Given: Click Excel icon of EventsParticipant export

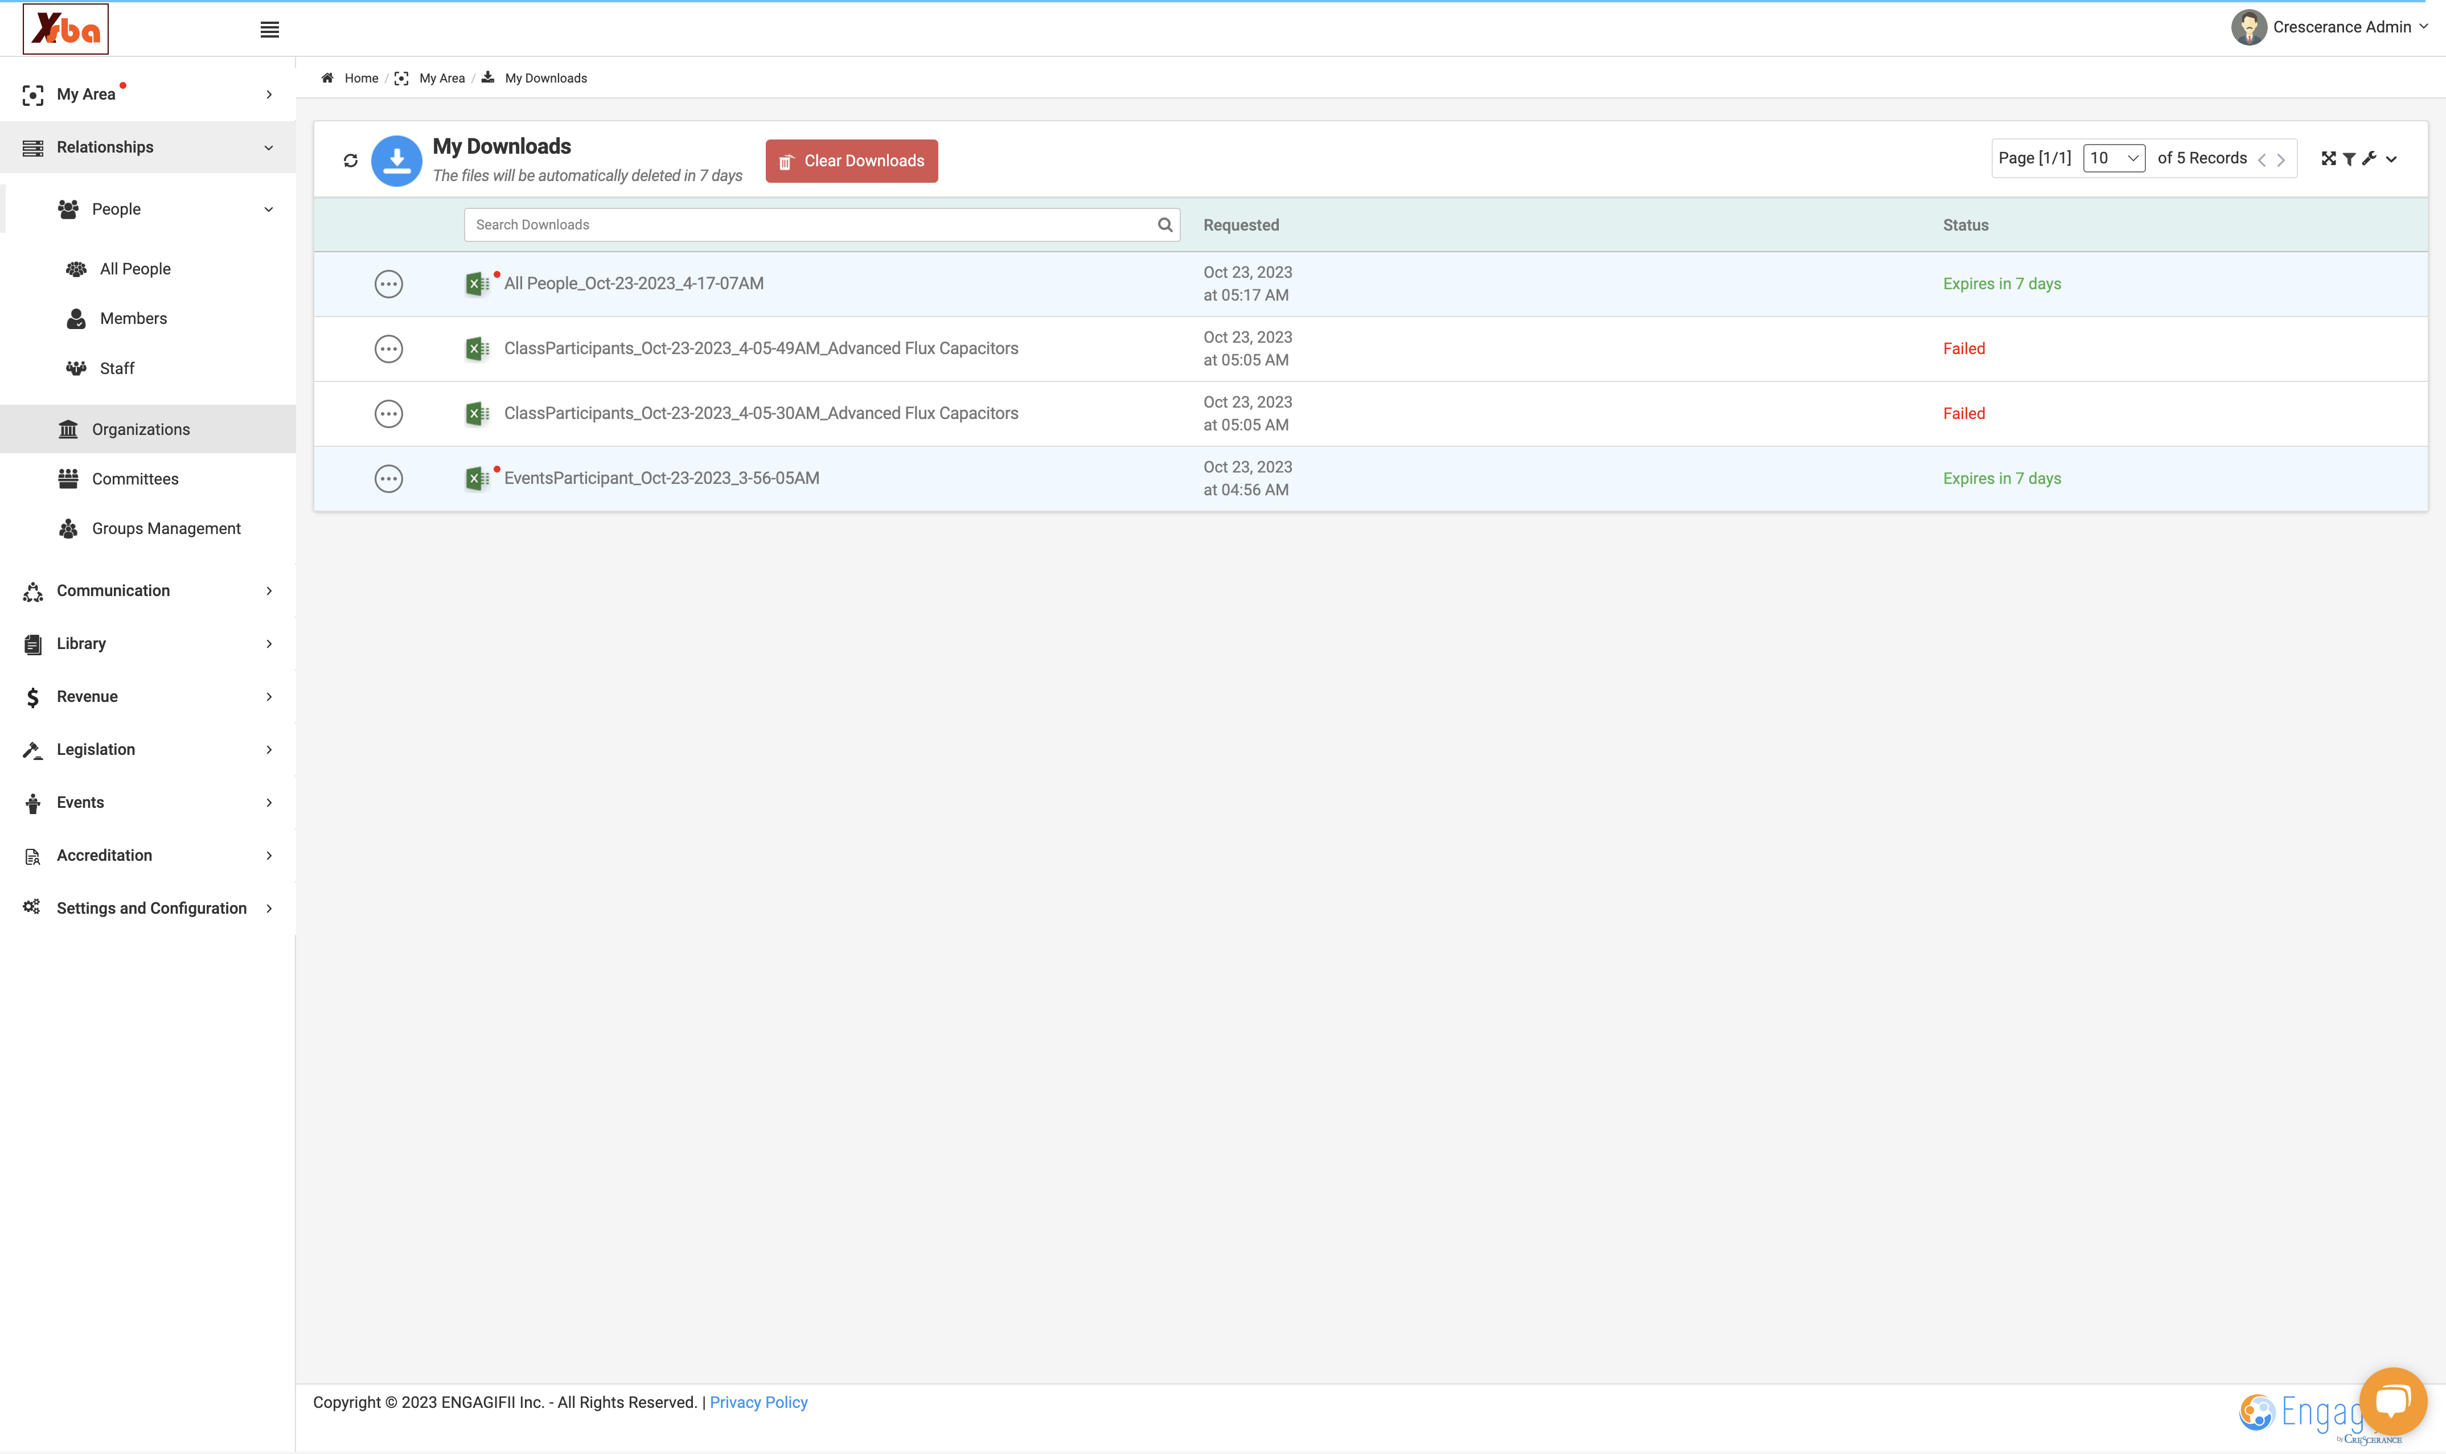Looking at the screenshot, I should tap(477, 479).
